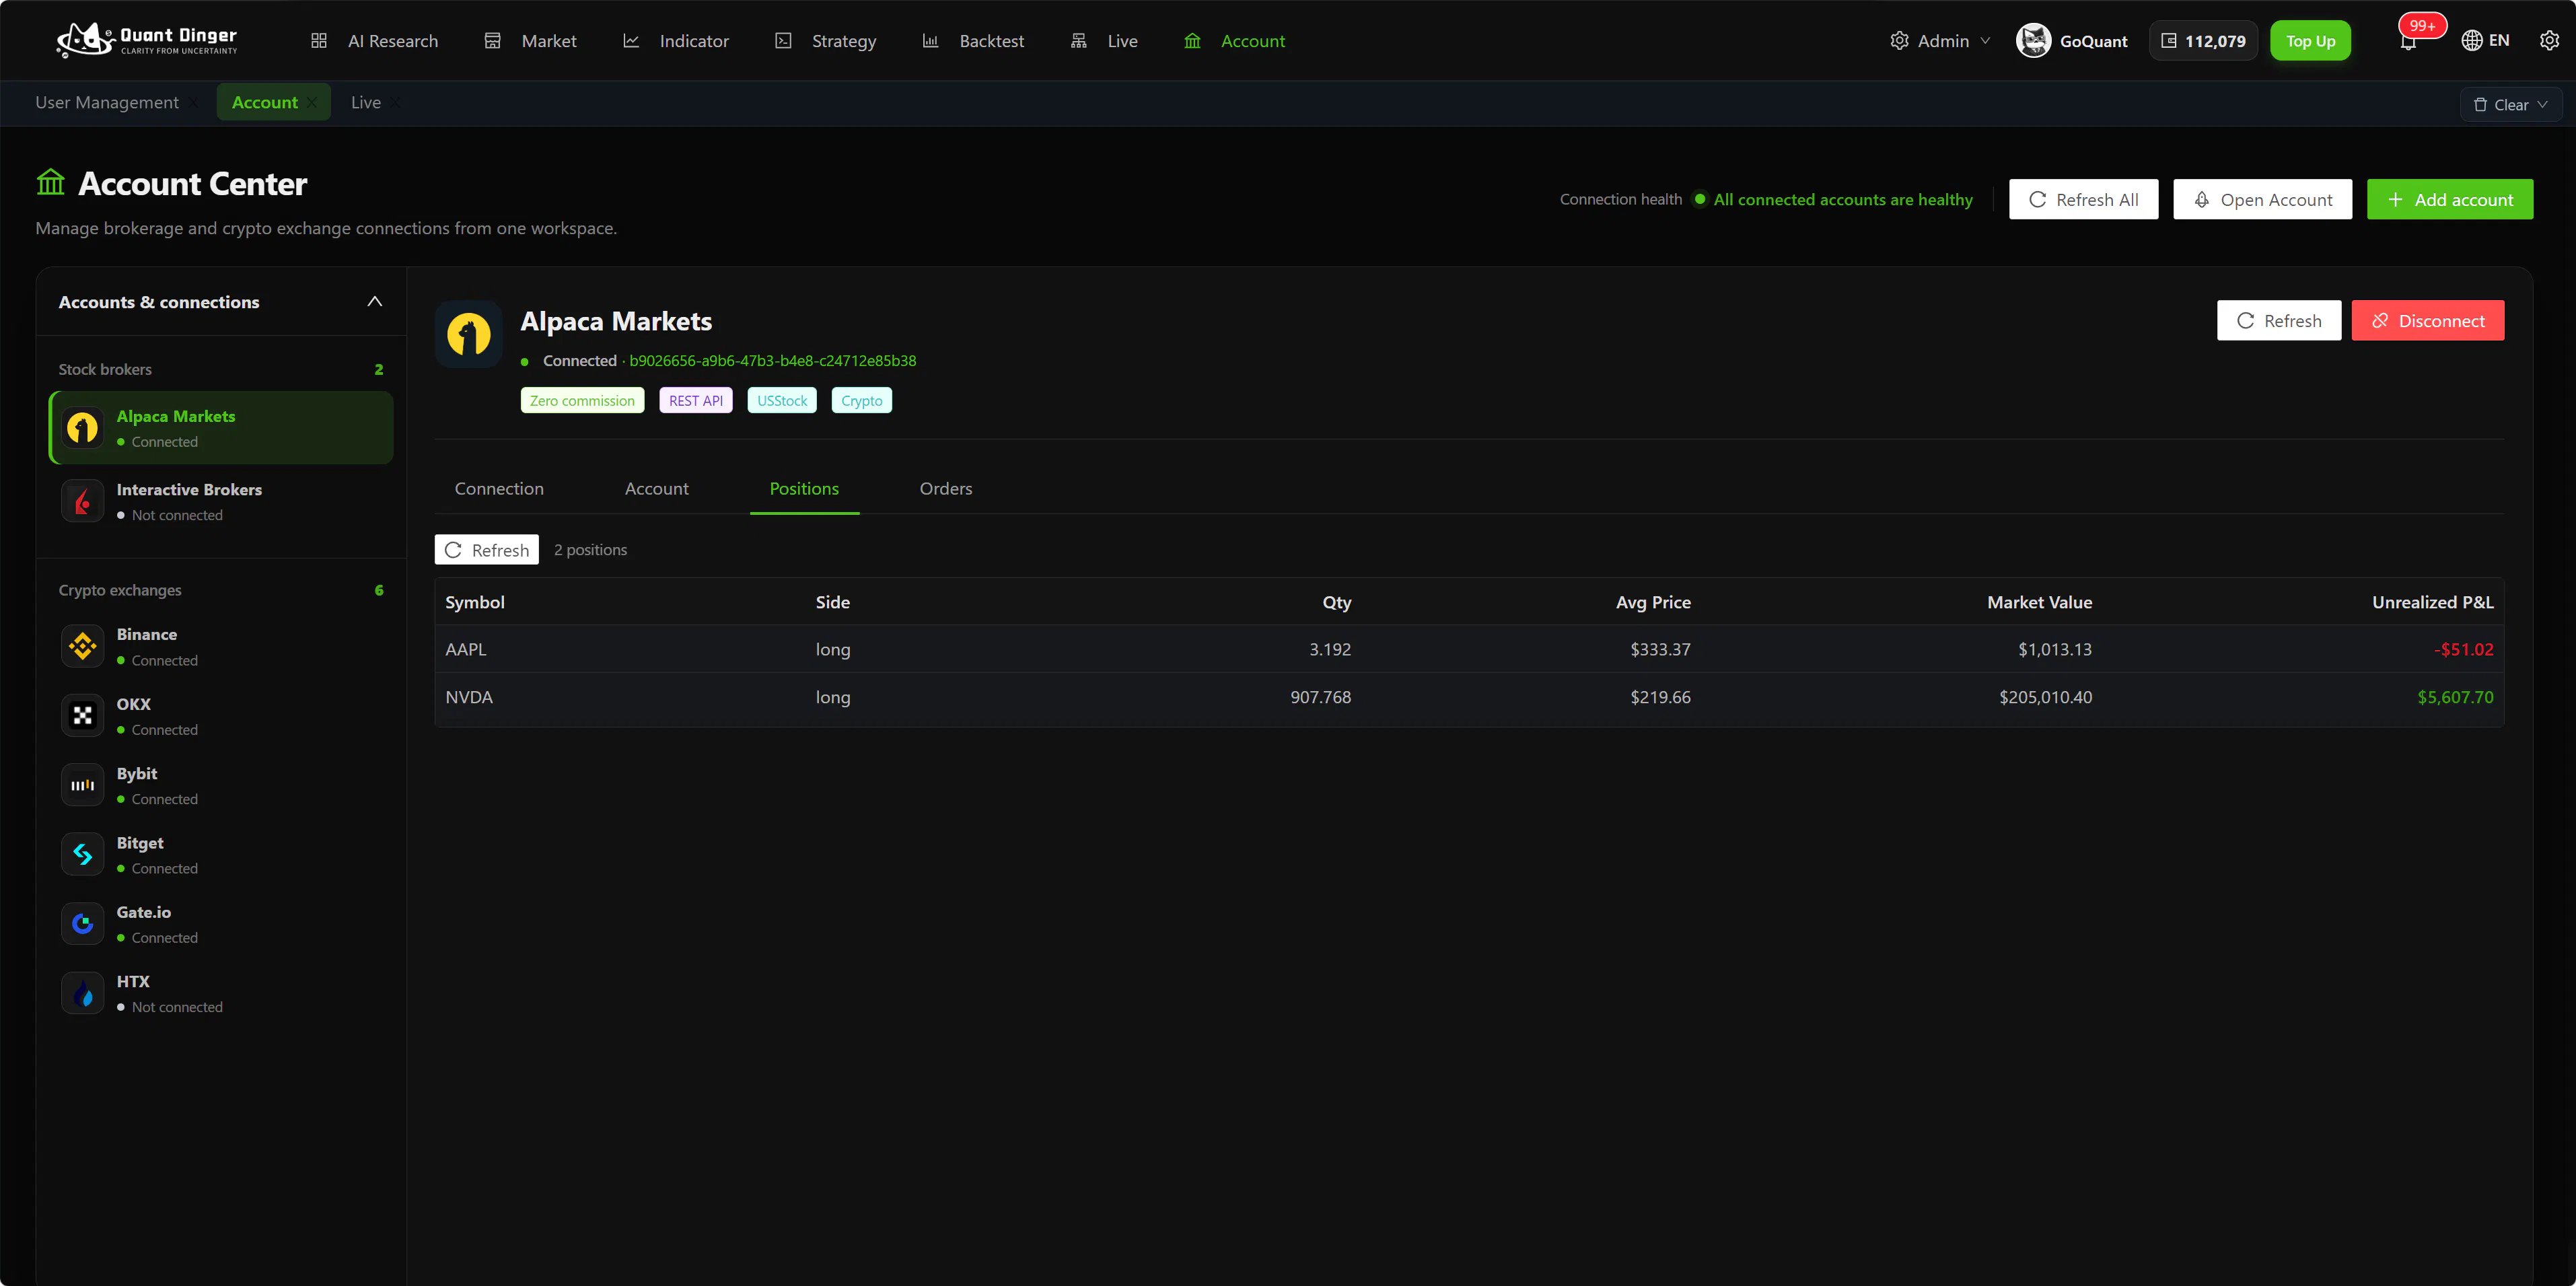Select Alpaca Markets in the sidebar
This screenshot has width=2576, height=1286.
[221, 428]
